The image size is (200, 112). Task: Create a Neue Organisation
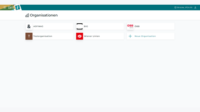151,36
